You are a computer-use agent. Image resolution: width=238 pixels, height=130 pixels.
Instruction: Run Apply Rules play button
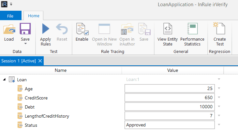click(46, 29)
